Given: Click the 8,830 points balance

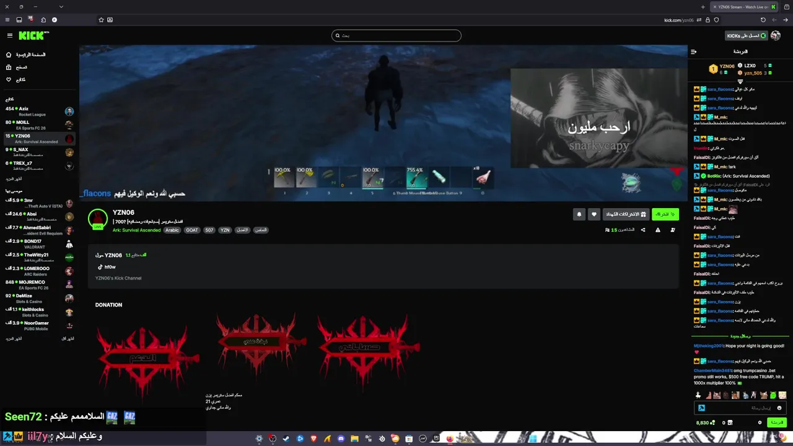Looking at the screenshot, I should coord(704,422).
